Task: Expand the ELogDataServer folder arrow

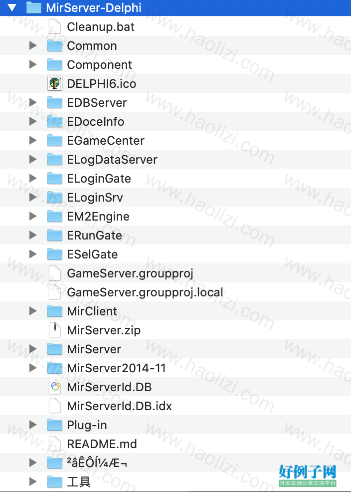Action: point(33,159)
